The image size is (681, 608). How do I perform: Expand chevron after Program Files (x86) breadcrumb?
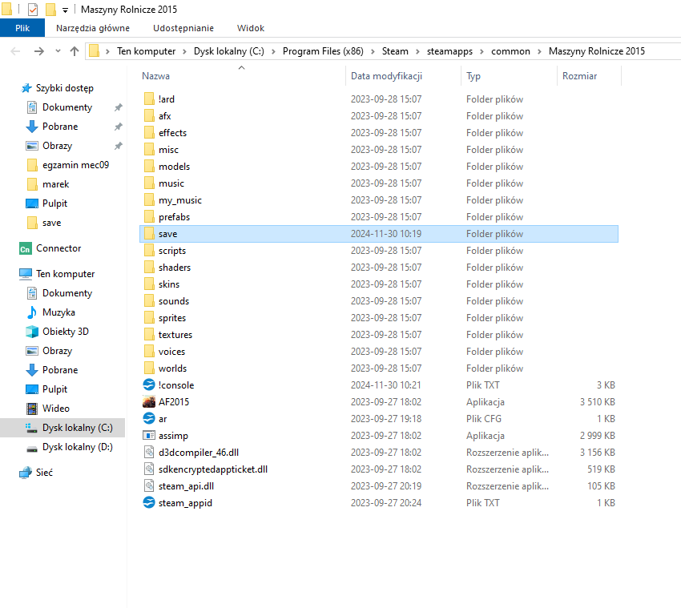point(373,52)
